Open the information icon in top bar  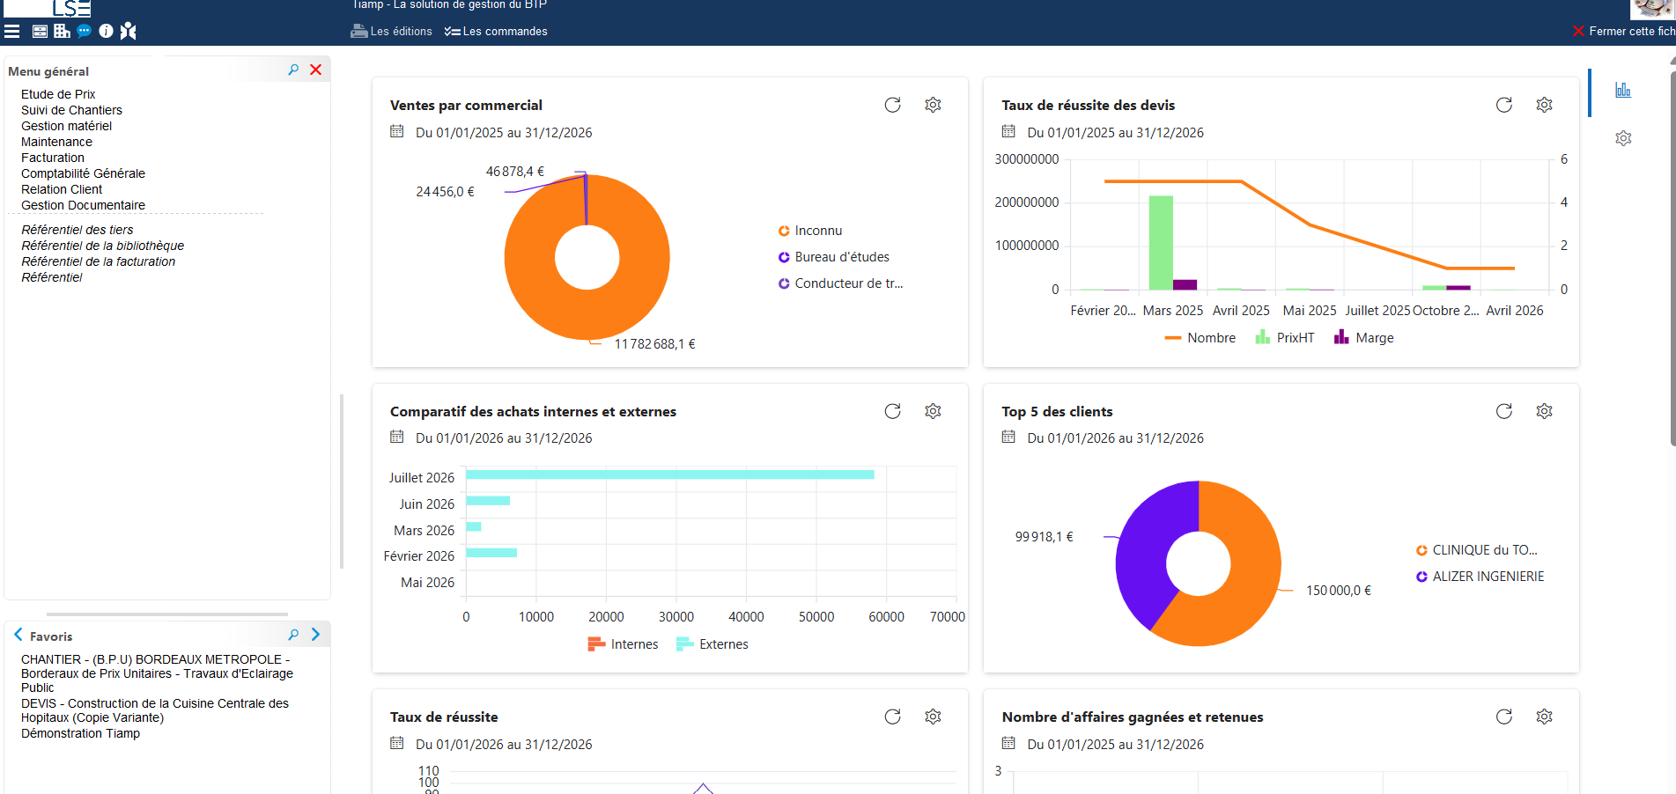click(106, 31)
